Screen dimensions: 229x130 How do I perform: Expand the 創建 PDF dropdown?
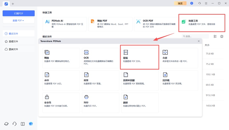(x=19, y=20)
